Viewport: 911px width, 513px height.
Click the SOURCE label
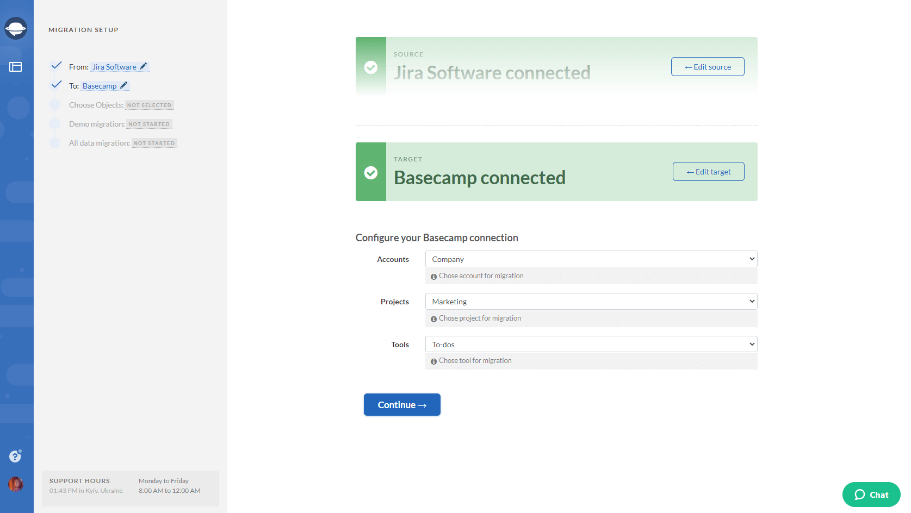point(408,54)
